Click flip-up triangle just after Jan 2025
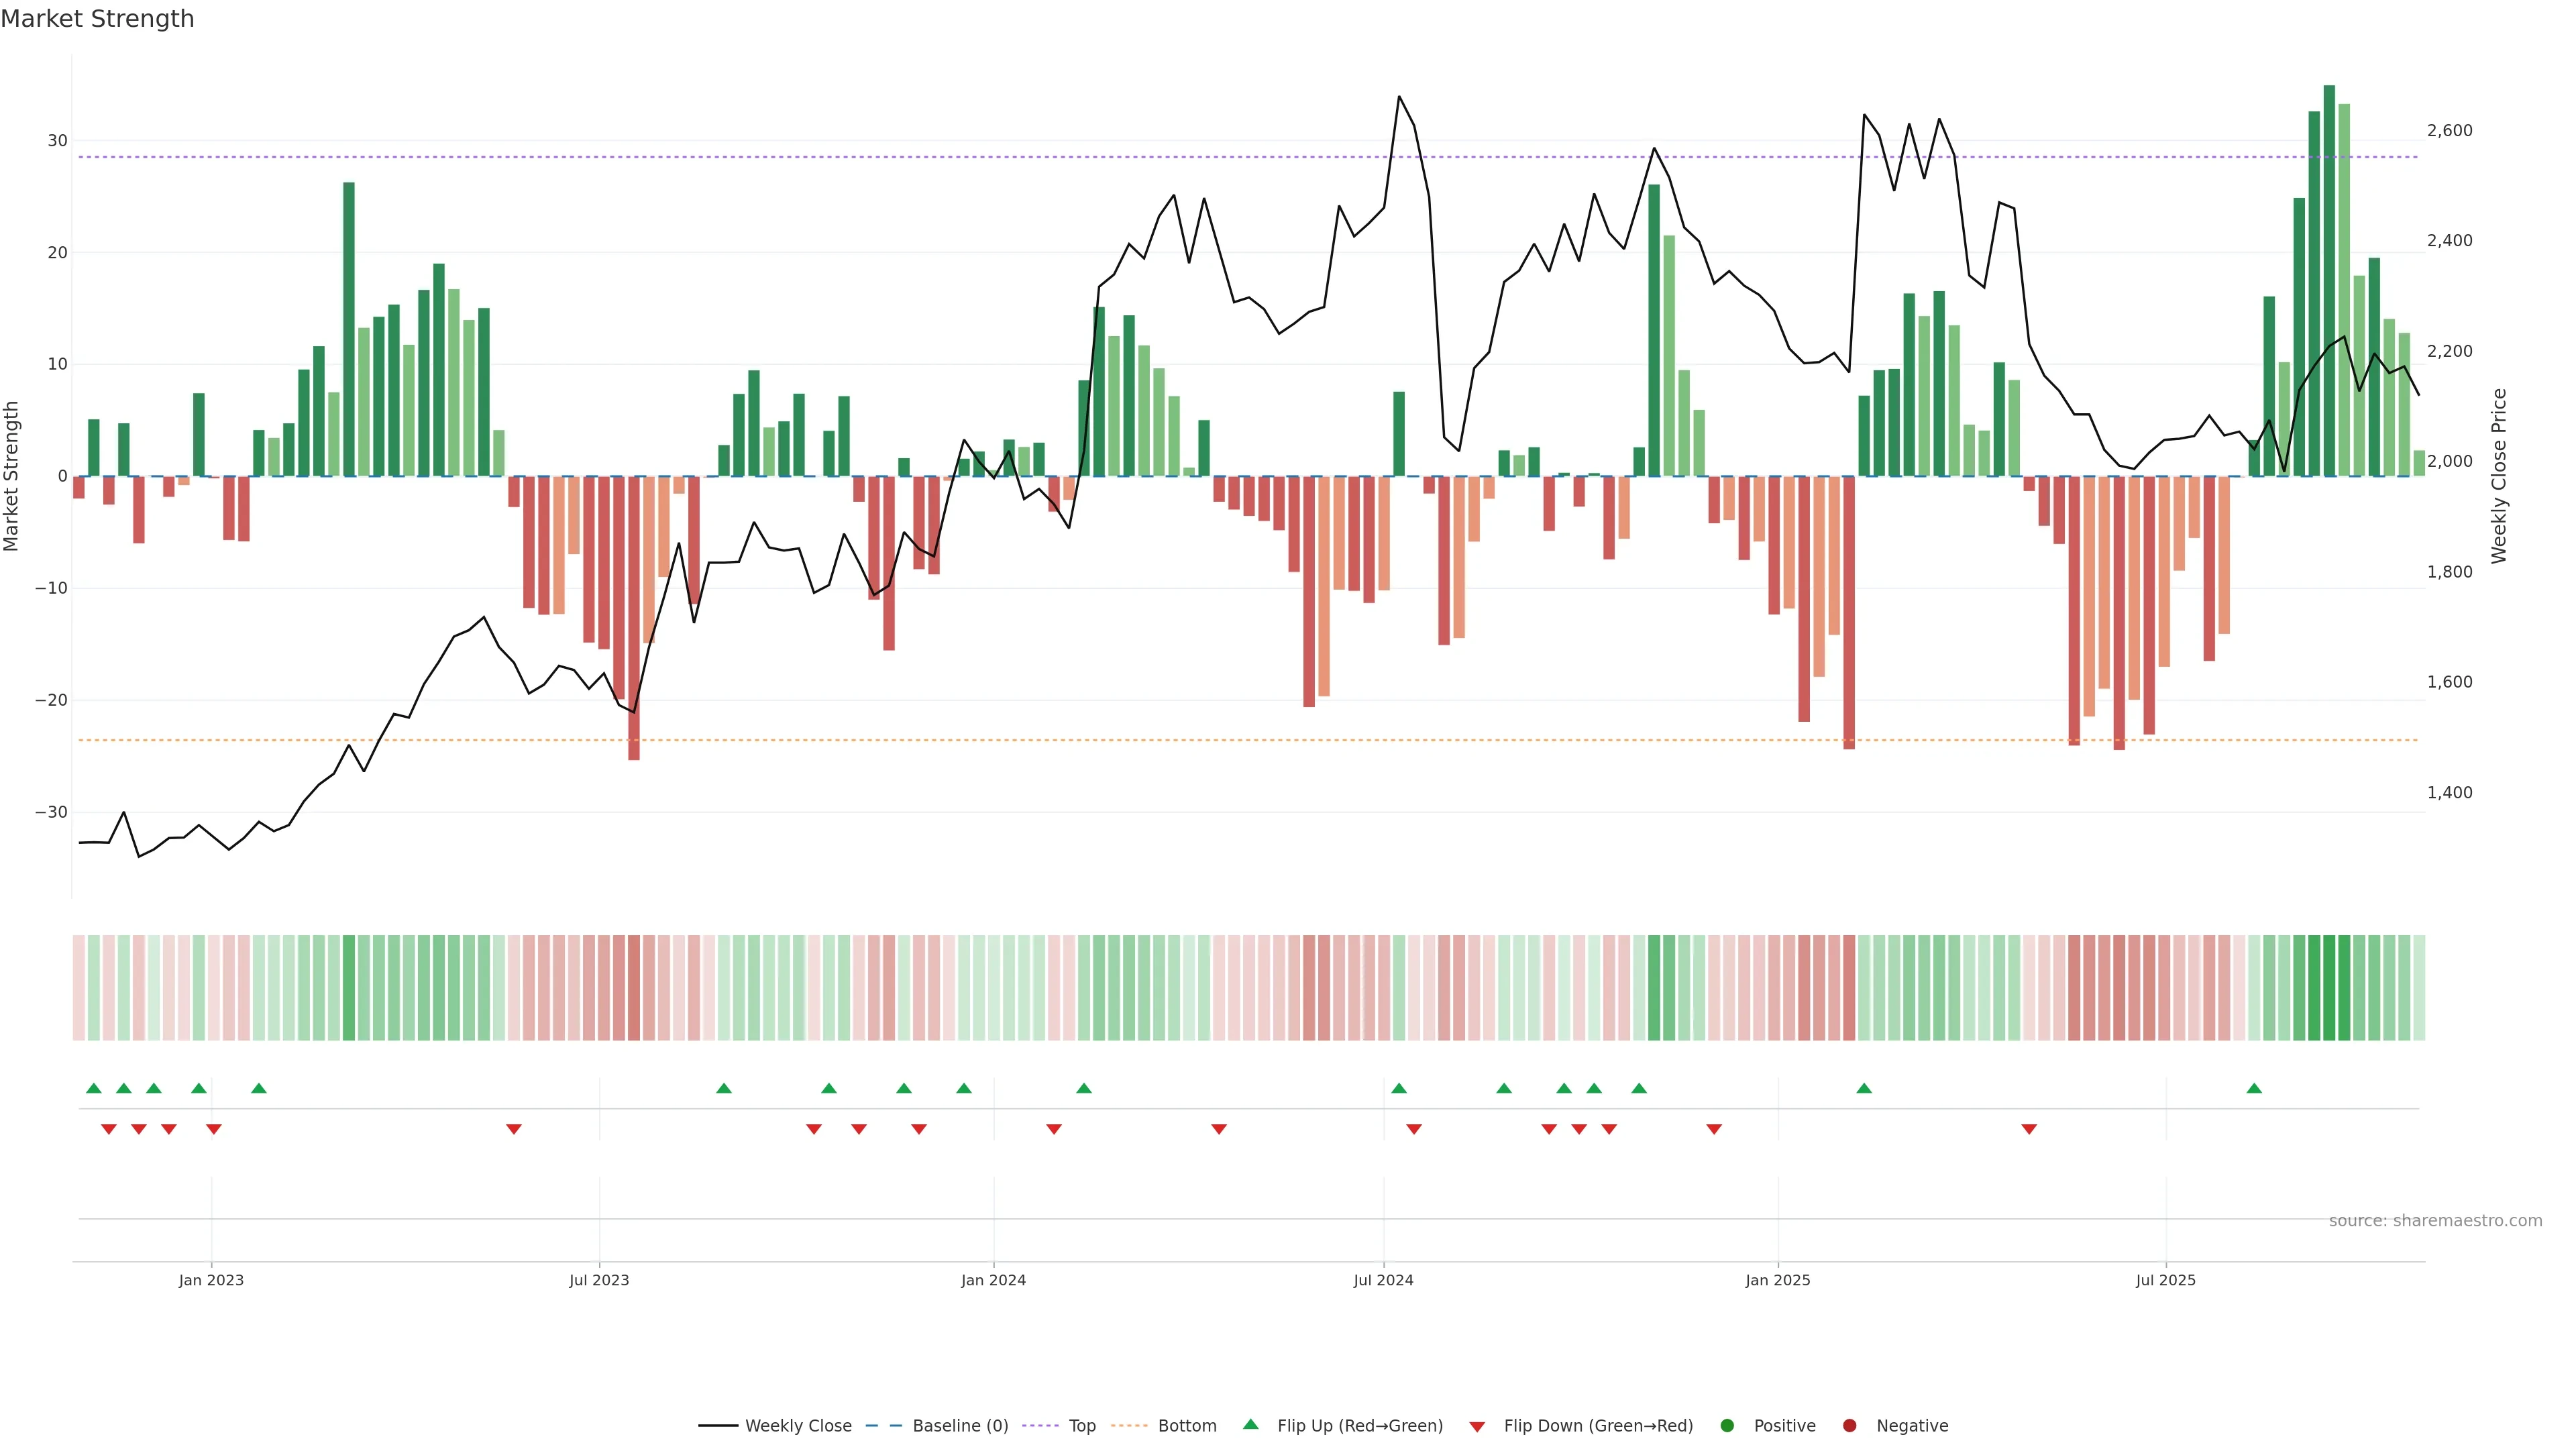Viewport: 2576px width, 1449px height. click(1864, 1088)
